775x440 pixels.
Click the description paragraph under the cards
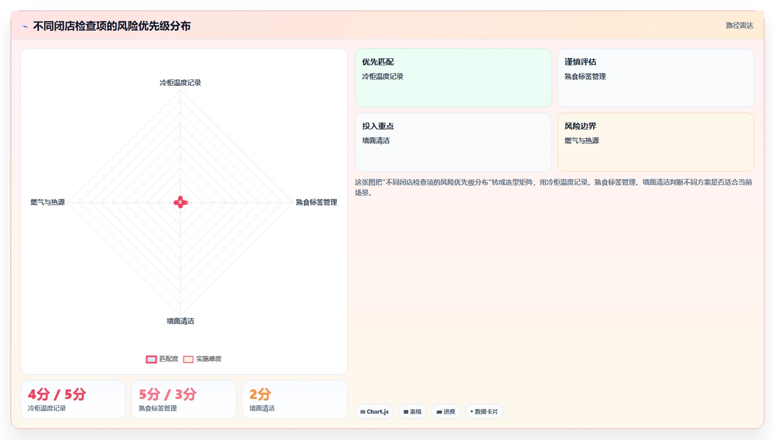tap(554, 187)
